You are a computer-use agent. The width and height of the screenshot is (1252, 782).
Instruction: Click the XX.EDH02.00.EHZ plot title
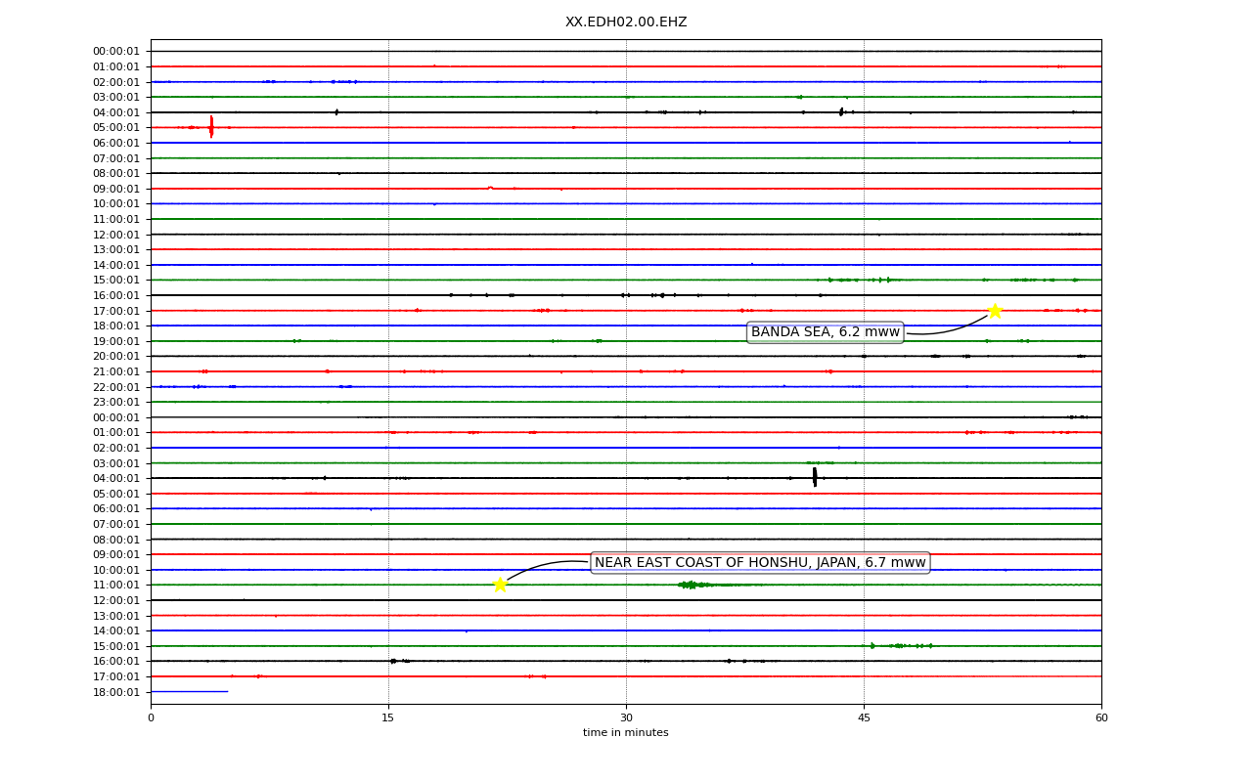(626, 22)
